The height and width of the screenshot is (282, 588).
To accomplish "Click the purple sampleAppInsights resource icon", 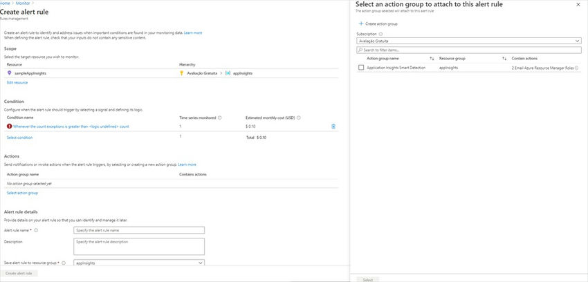I will pyautogui.click(x=10, y=73).
